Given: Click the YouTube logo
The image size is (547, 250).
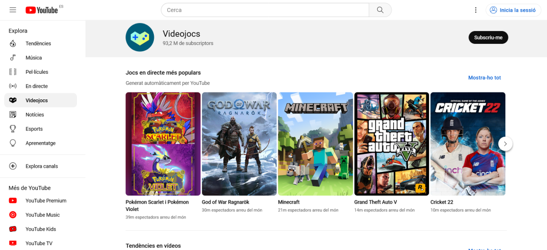Looking at the screenshot, I should click(42, 10).
